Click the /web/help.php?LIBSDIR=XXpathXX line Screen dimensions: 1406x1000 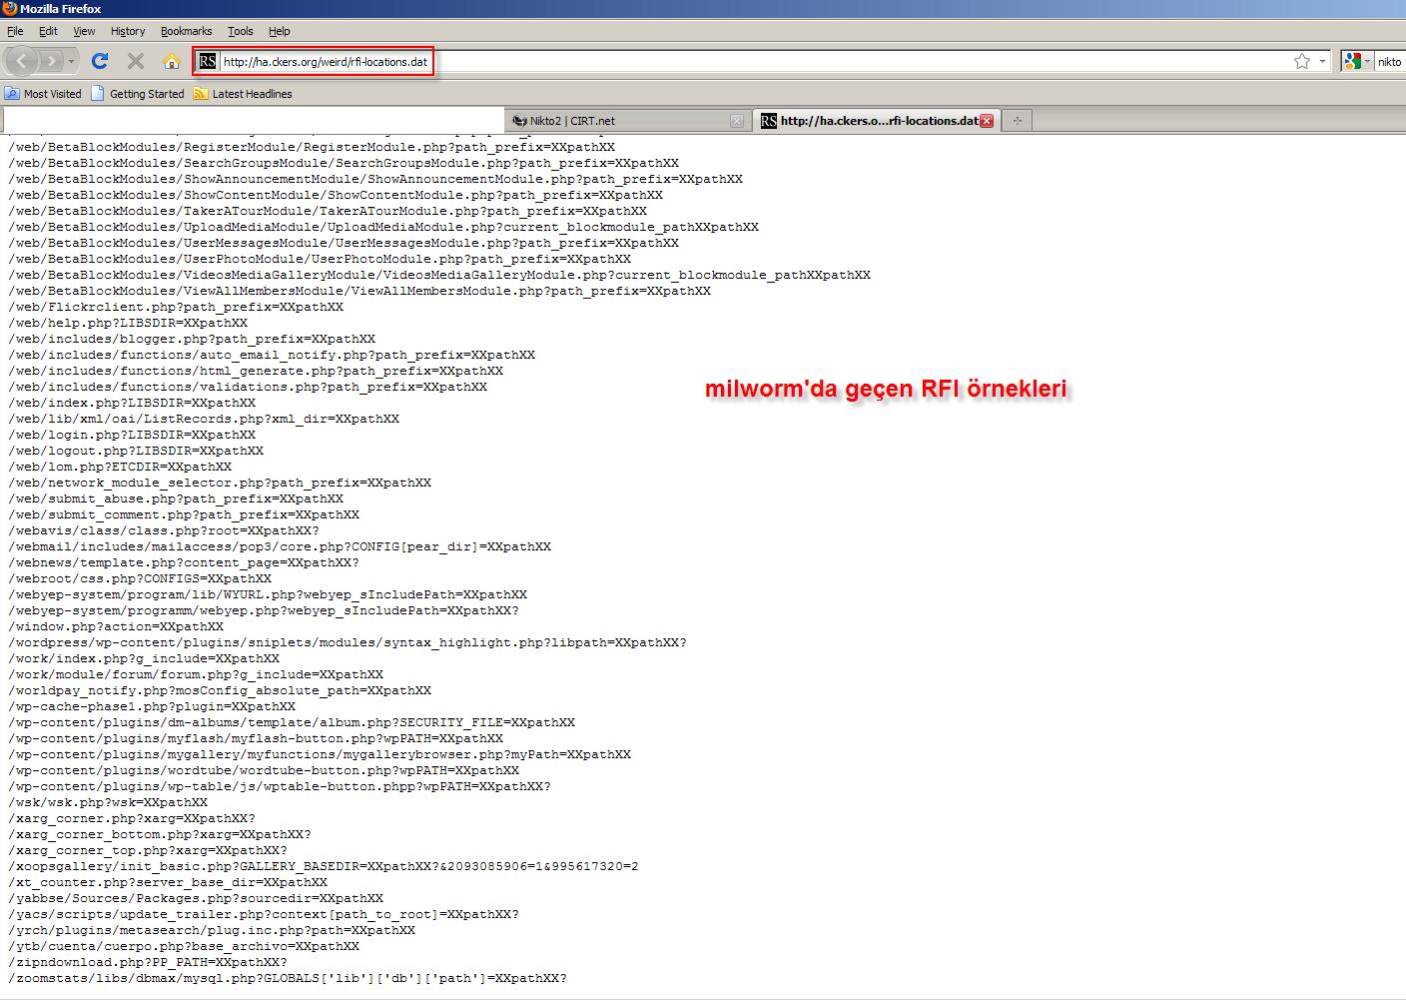[x=128, y=323]
